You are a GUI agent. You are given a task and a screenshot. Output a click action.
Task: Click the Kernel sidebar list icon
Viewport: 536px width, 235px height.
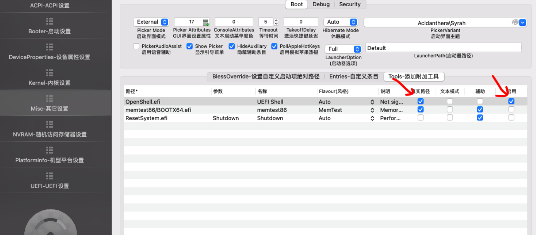(50, 73)
